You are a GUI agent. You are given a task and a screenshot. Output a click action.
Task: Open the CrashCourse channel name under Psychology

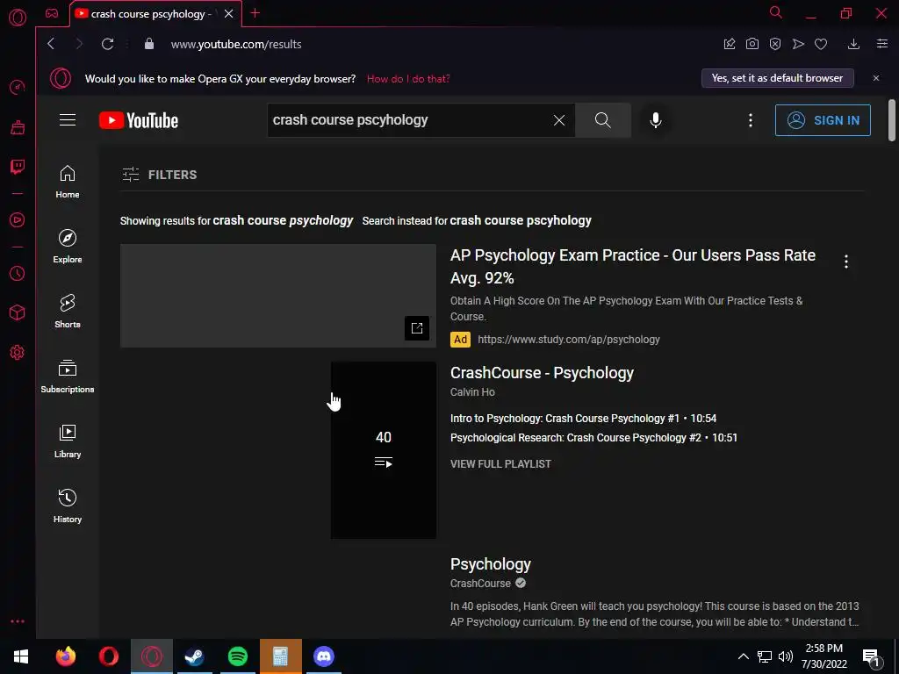coord(480,583)
